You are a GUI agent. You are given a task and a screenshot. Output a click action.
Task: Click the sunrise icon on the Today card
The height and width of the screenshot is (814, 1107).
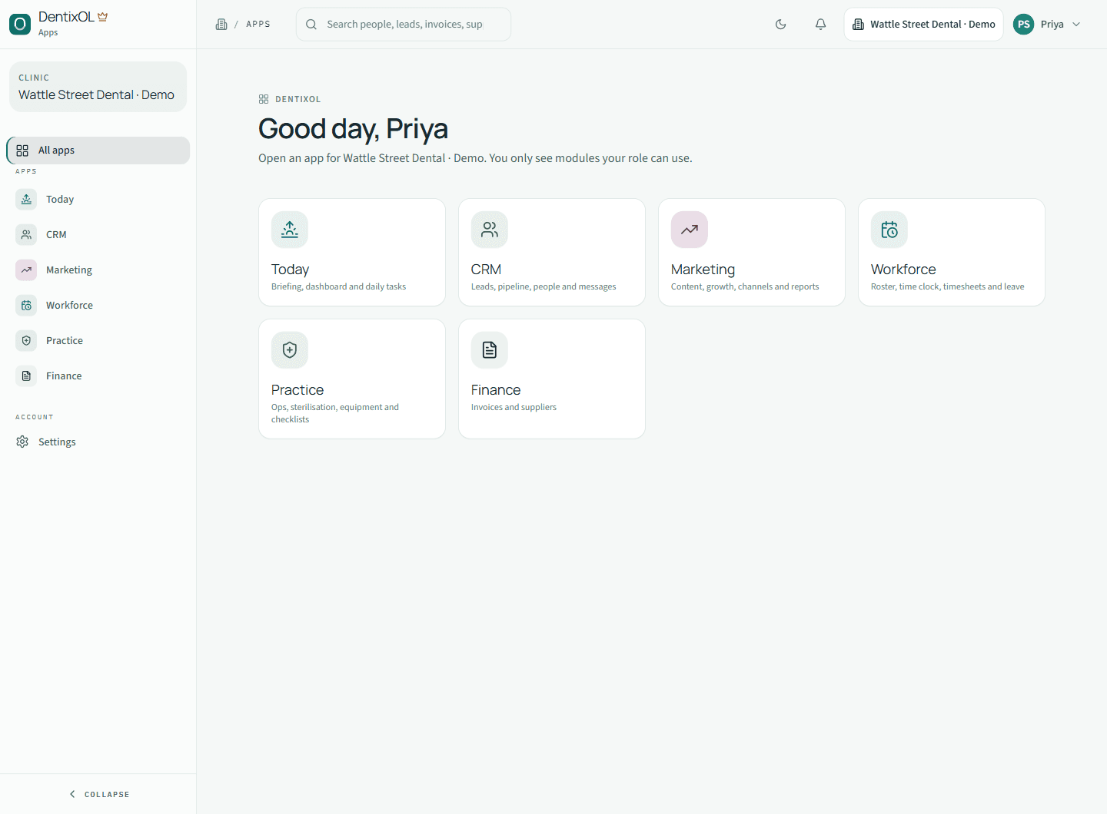click(290, 230)
